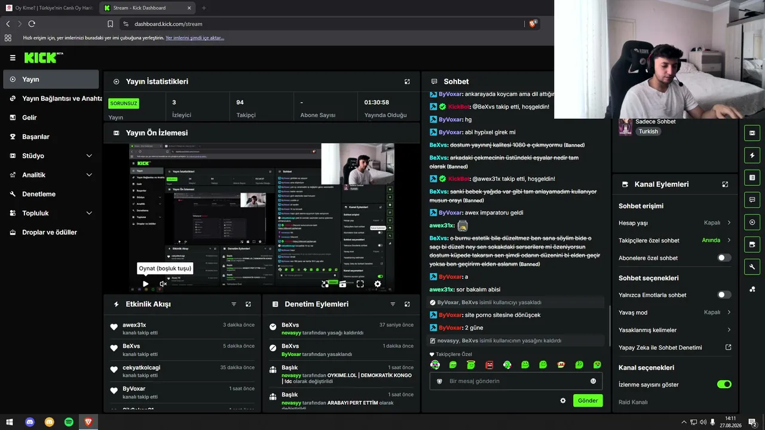The width and height of the screenshot is (765, 430).
Task: Toggle the chat widget button in the side strip
Action: click(752, 199)
